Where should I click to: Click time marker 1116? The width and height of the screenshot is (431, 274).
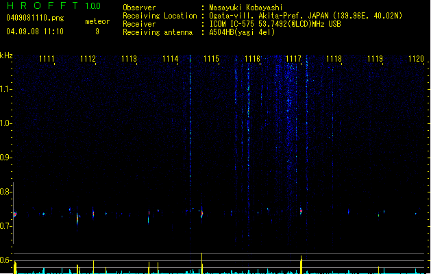coord(252,59)
